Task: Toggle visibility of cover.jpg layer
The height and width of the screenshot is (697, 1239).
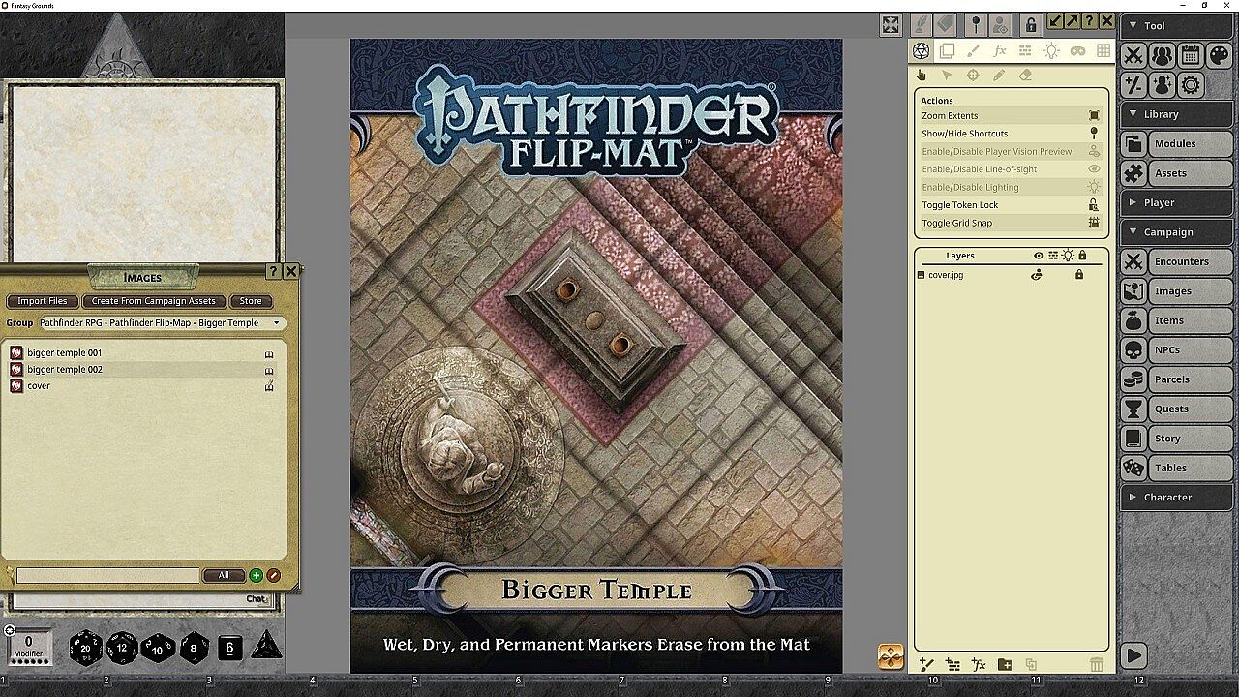Action: tap(1036, 275)
